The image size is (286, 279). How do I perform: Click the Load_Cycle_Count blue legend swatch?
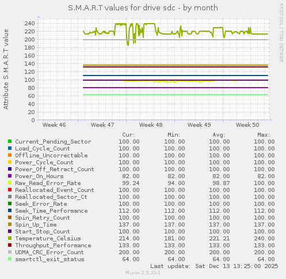10,148
